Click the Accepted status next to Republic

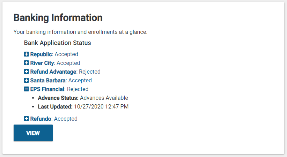coord(66,54)
